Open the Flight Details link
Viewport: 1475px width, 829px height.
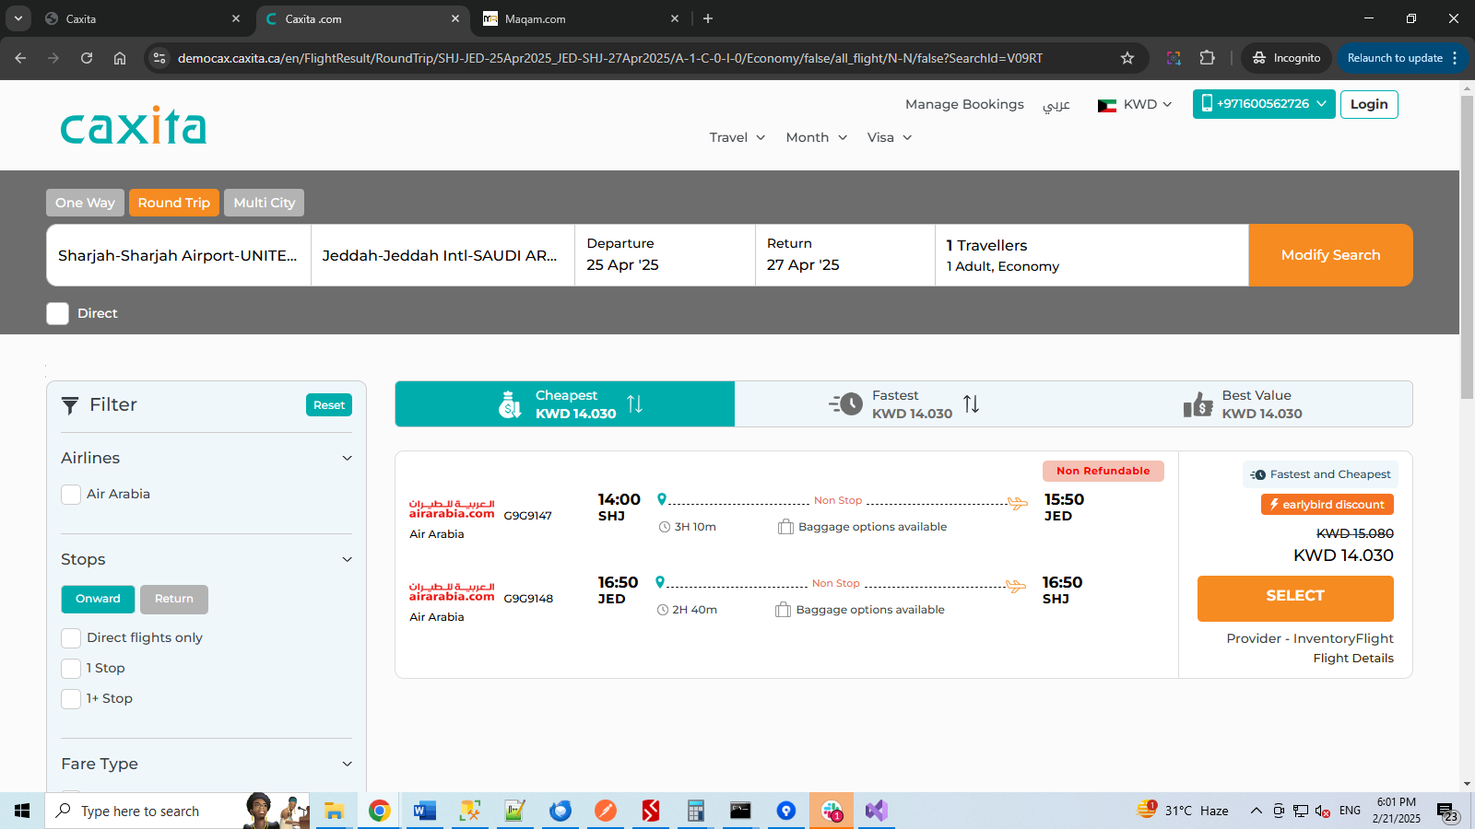click(1352, 658)
